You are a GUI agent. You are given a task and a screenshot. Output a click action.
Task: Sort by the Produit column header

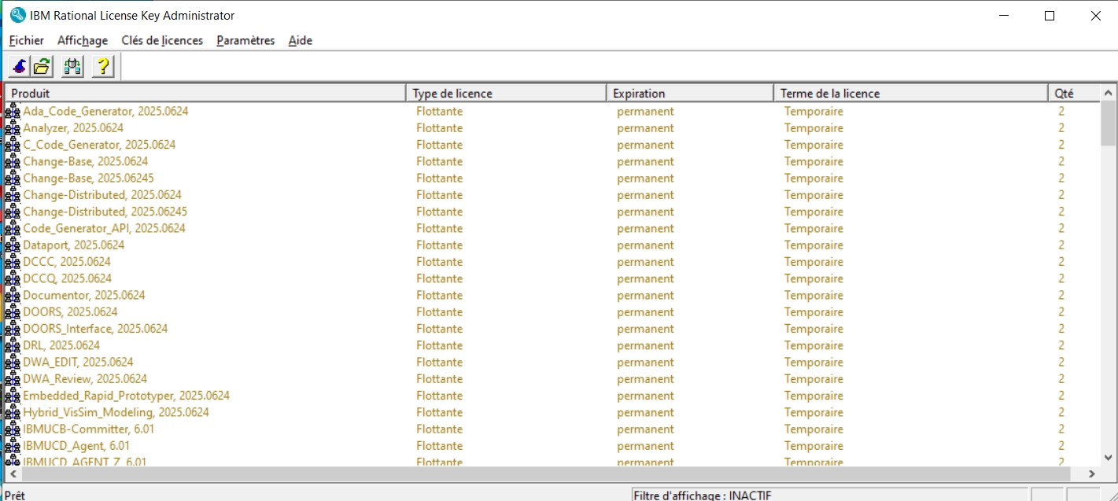[x=205, y=93]
